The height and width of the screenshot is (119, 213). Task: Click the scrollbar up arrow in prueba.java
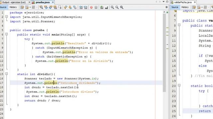pos(164,12)
